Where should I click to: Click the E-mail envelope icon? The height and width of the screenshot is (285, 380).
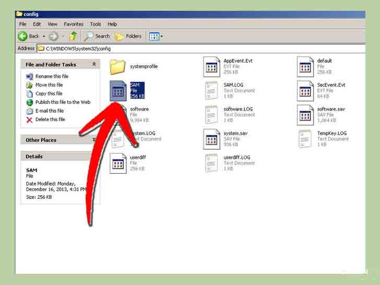coord(30,111)
